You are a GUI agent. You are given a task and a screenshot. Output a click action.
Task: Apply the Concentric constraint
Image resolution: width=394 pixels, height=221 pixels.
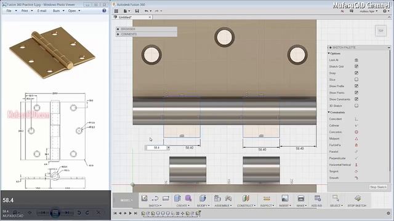tap(356, 132)
